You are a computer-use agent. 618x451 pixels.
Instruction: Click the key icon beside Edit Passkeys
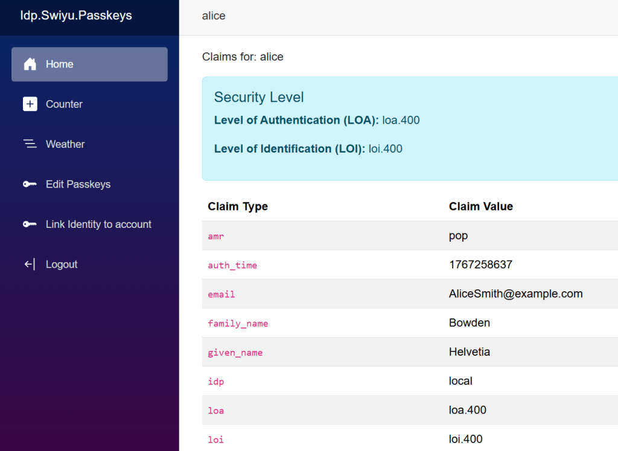click(30, 184)
